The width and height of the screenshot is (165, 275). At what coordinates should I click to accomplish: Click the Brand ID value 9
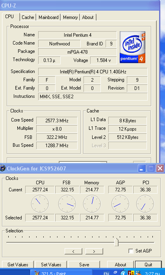[x=111, y=44]
